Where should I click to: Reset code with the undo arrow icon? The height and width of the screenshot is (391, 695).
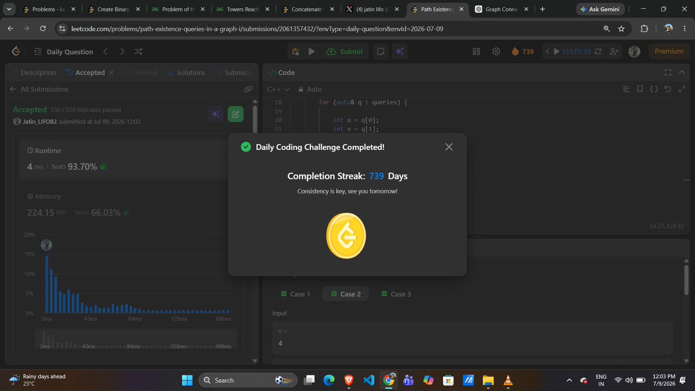coord(667,89)
